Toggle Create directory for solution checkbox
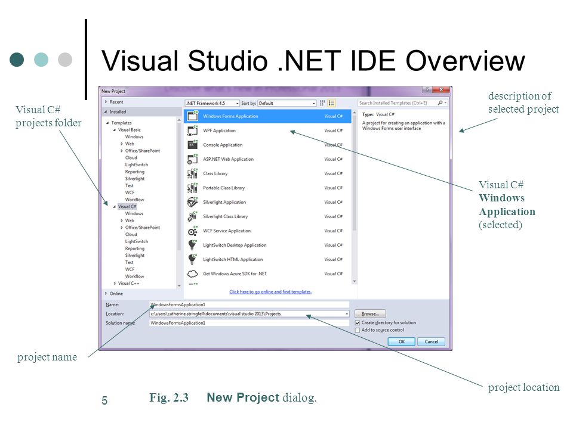The image size is (573, 429). pos(358,323)
